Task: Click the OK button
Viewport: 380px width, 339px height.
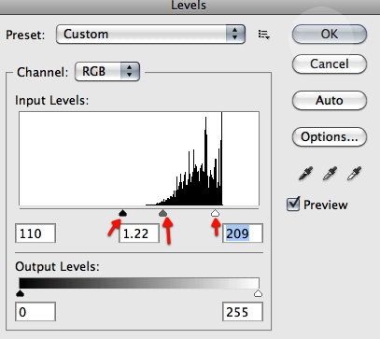Action: click(330, 34)
